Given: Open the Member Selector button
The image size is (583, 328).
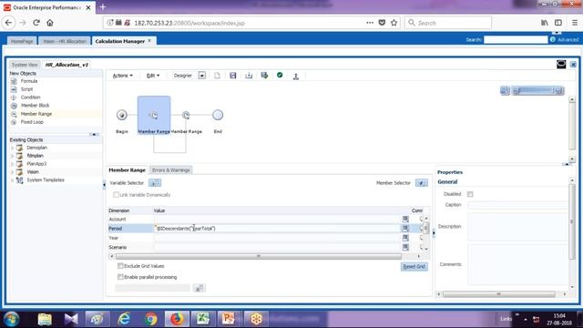Looking at the screenshot, I should tap(421, 183).
